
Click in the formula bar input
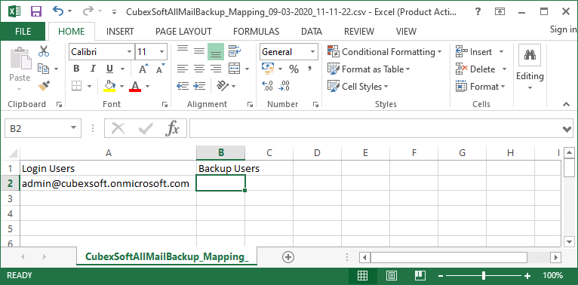point(375,128)
